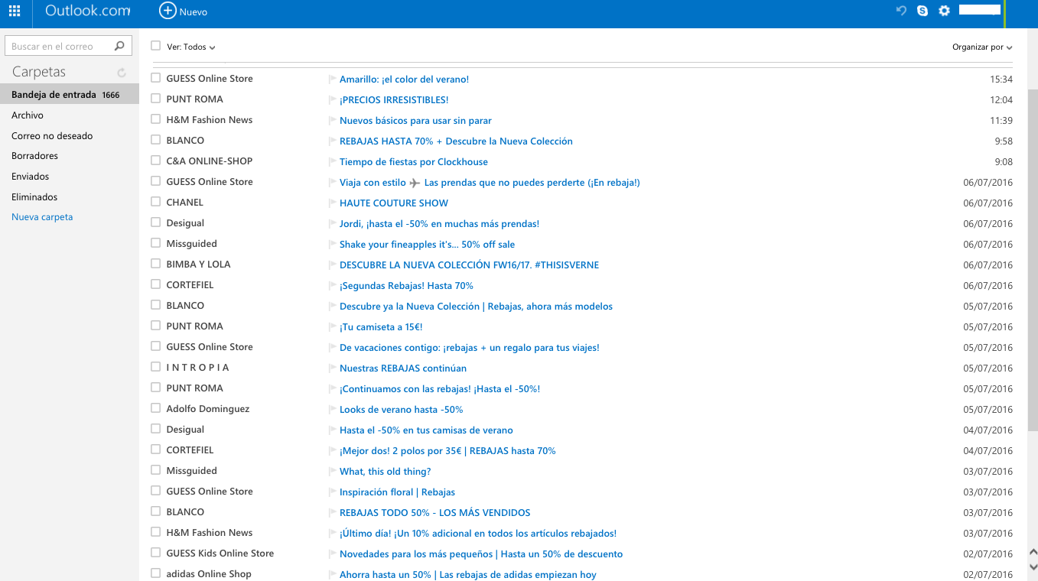Flag the ¡Último día! Un 10% adicional email
1038x581 pixels.
tap(333, 534)
